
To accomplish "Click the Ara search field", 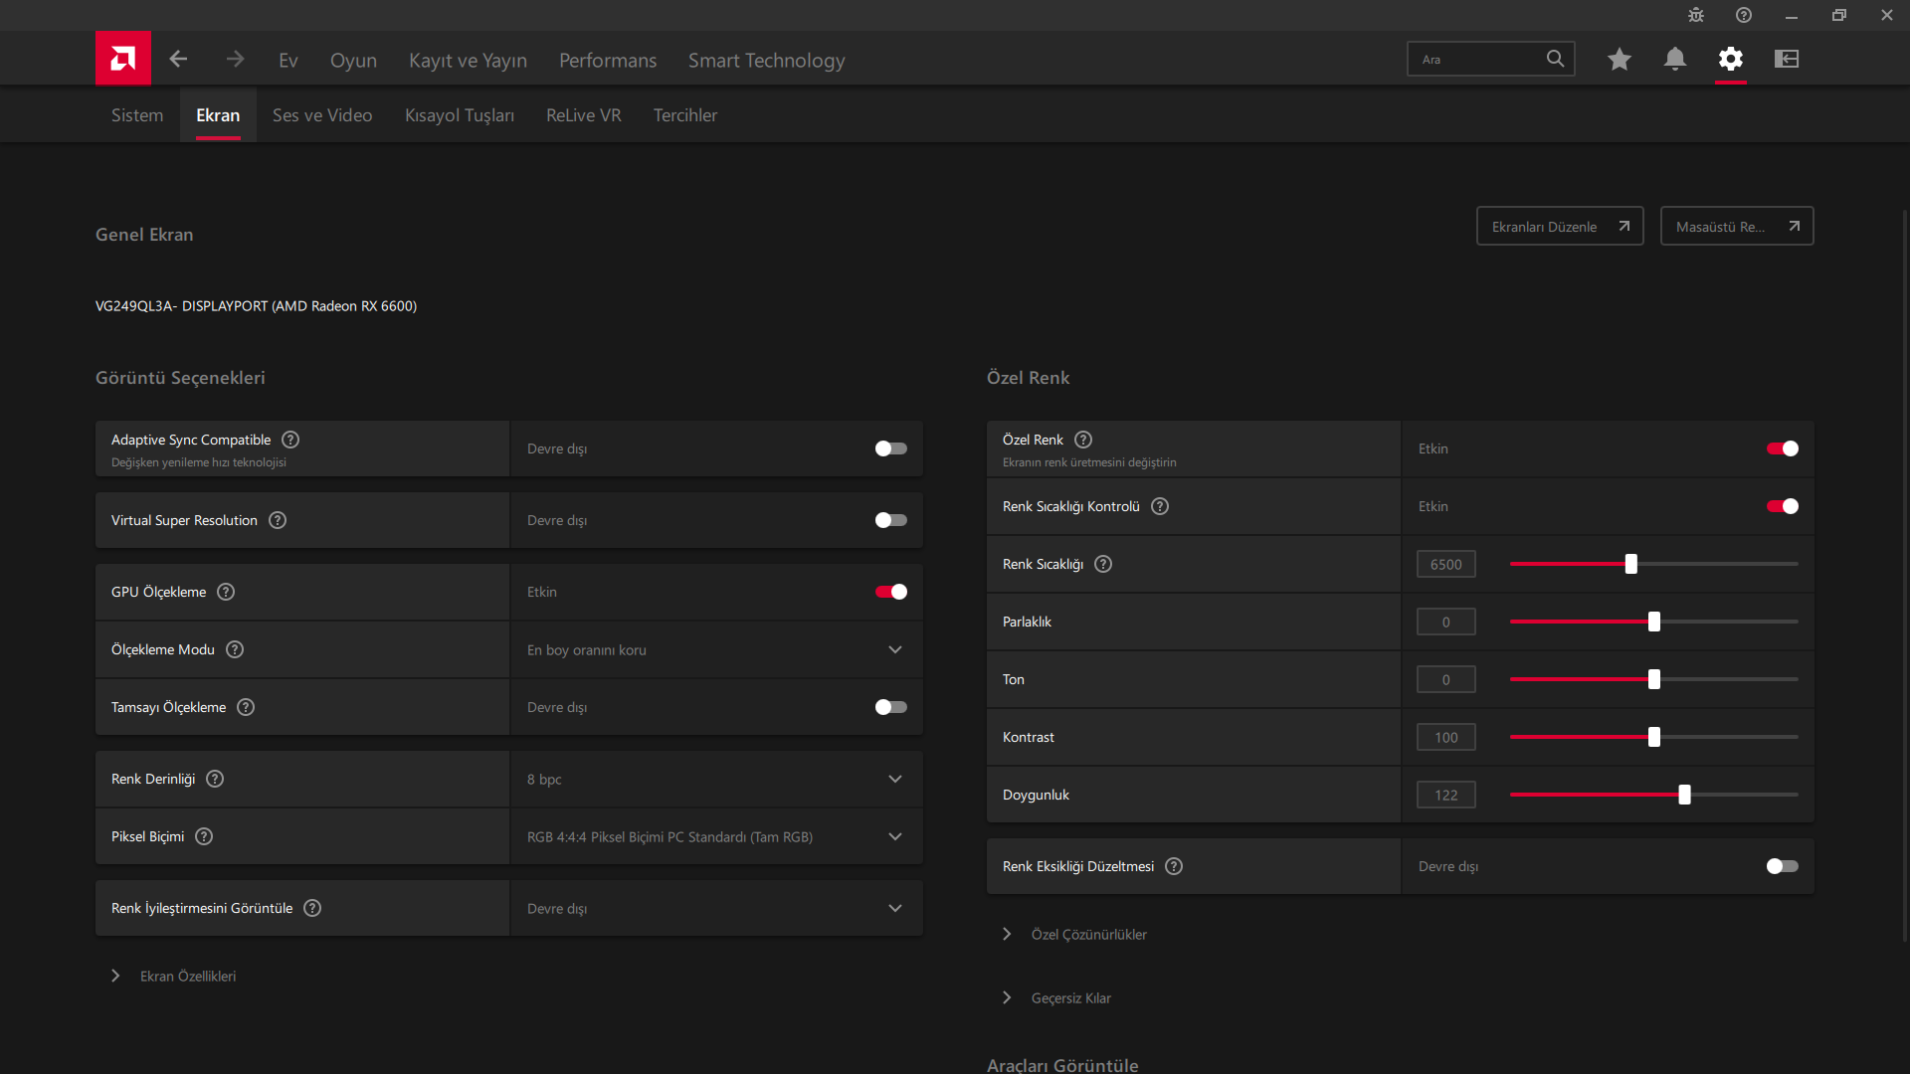I will pyautogui.click(x=1476, y=59).
